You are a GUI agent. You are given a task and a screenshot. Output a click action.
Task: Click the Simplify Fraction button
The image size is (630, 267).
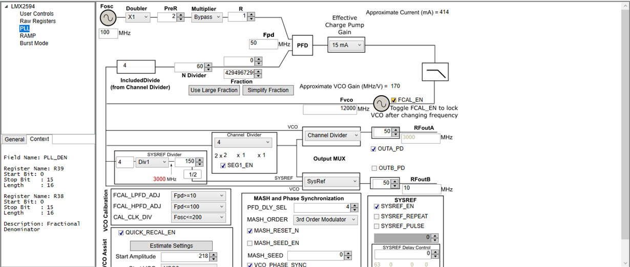(268, 90)
